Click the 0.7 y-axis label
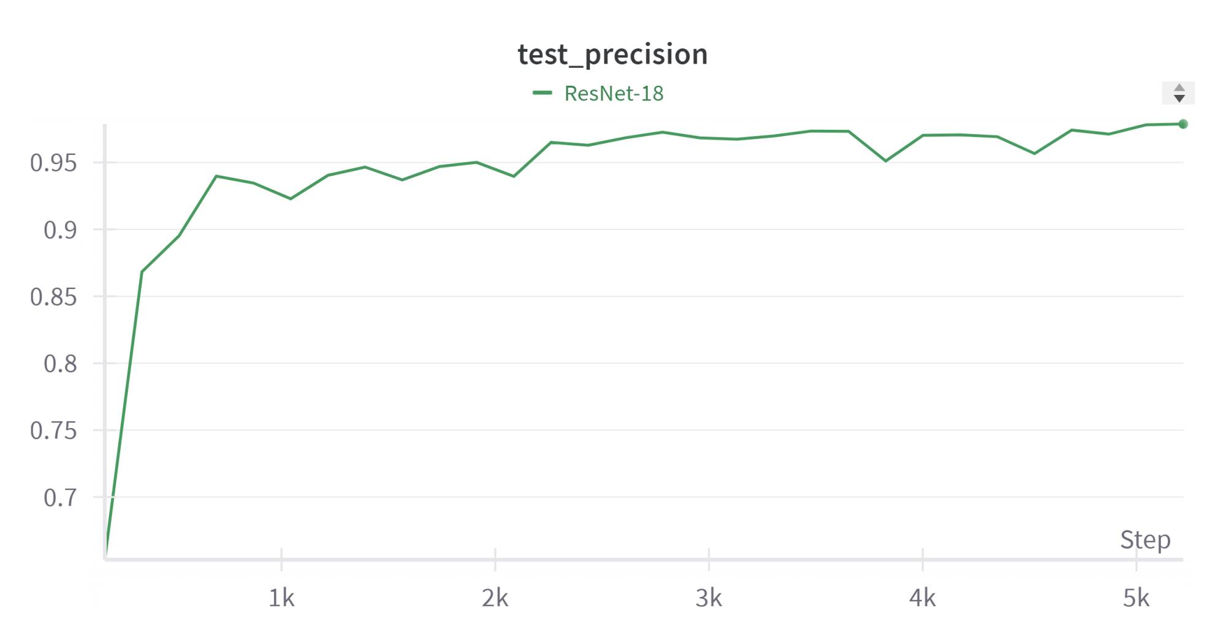The width and height of the screenshot is (1226, 643). pos(60,498)
